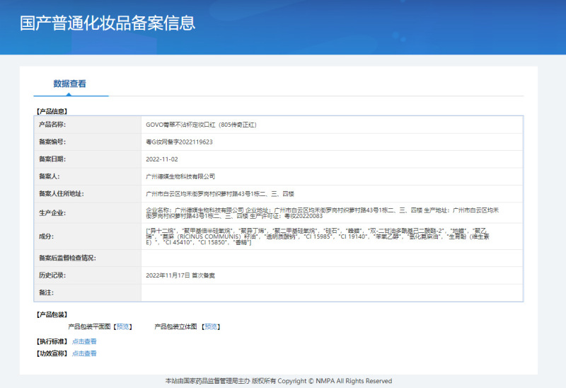Screen dimensions: 566x388
Task: Preview the 产品包装平面图 image
Action: tap(122, 326)
